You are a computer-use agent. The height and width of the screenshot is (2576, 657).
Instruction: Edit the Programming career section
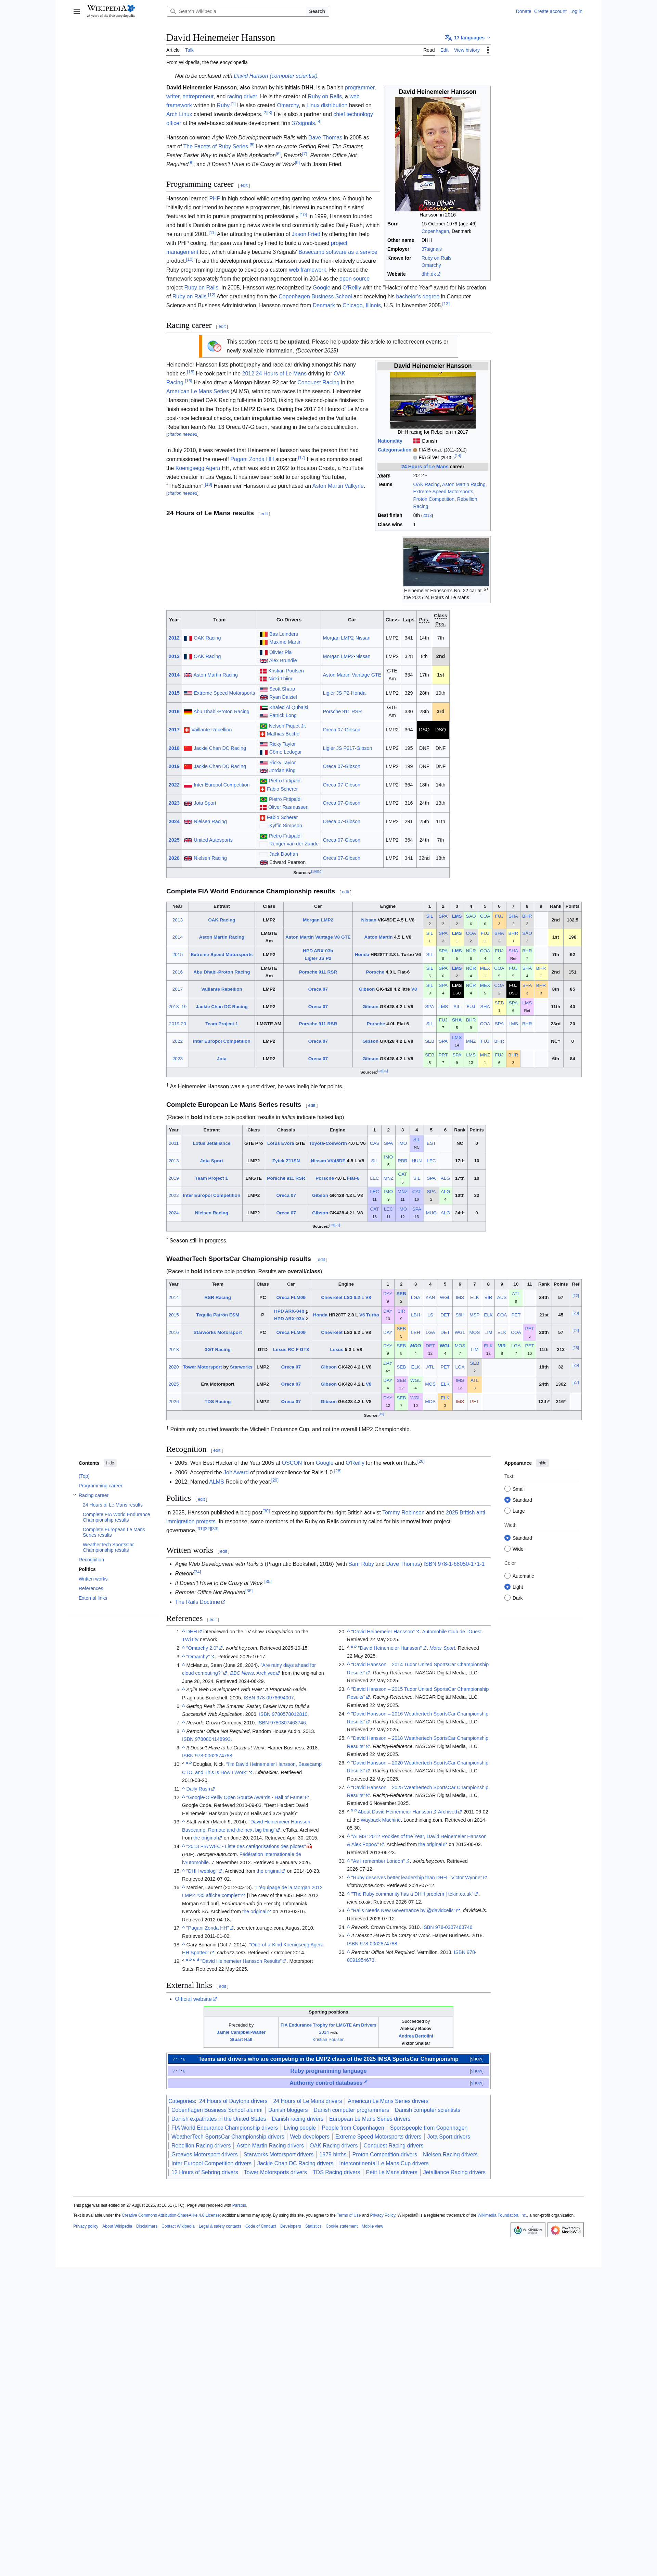(244, 185)
